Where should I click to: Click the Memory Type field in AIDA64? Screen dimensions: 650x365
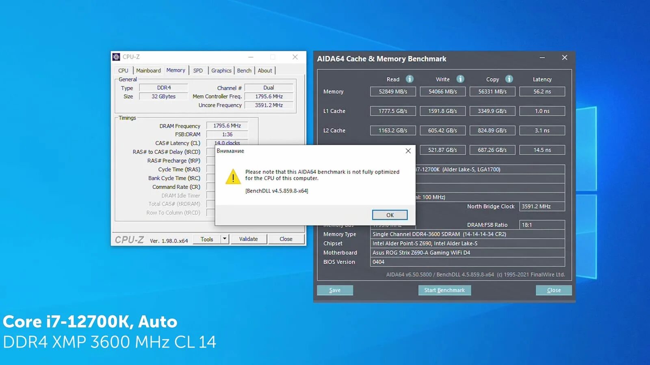click(468, 234)
